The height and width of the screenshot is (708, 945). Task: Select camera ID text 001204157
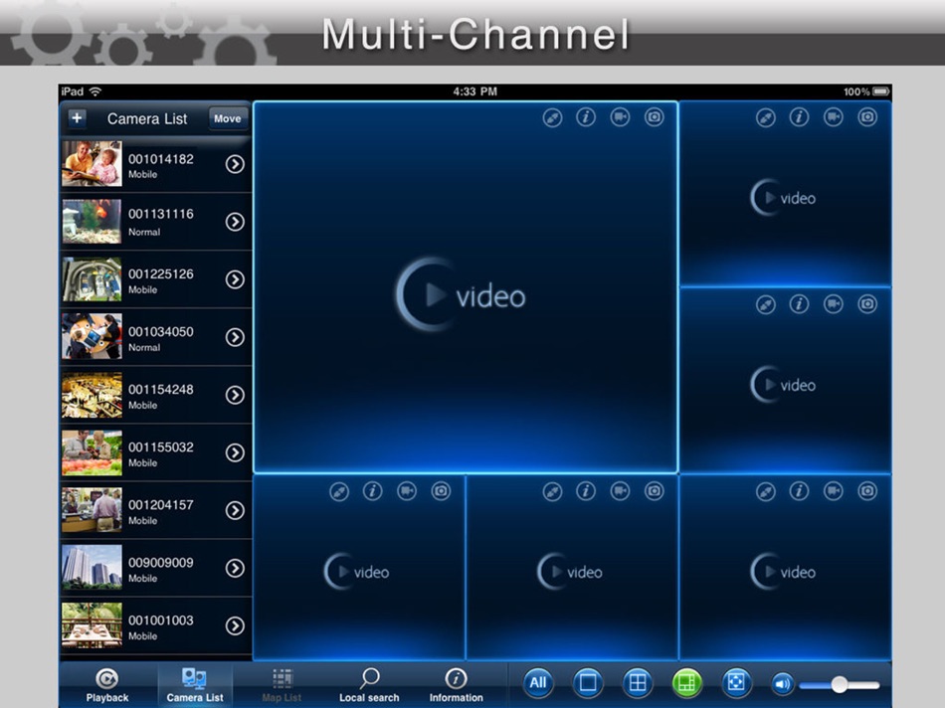click(x=161, y=505)
